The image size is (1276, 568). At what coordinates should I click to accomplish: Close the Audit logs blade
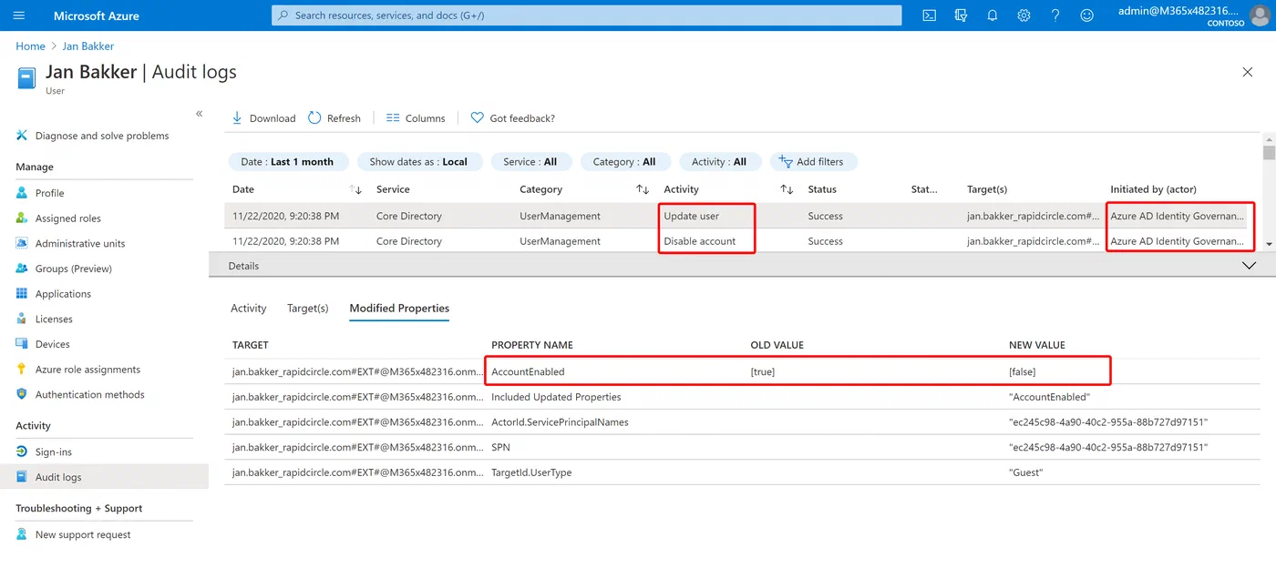(x=1248, y=72)
